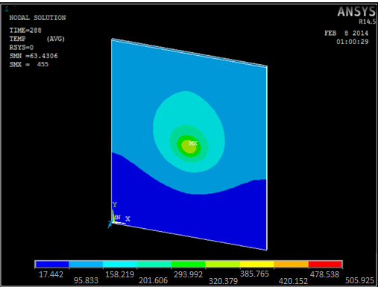Image resolution: width=378 pixels, height=290 pixels.
Task: Click the MN minimum marker at origin
Action: (x=117, y=217)
